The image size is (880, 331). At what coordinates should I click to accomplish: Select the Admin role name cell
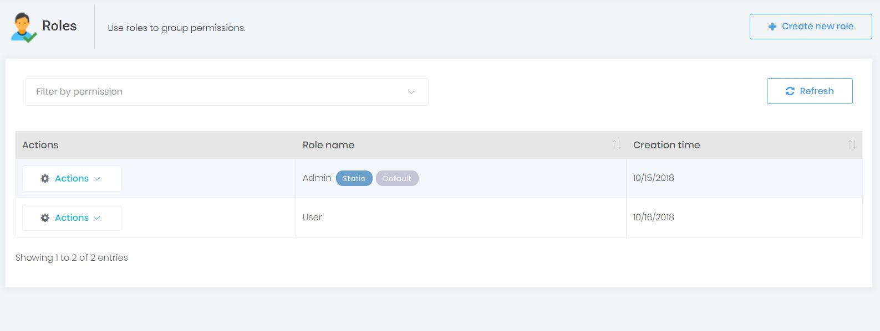[317, 178]
